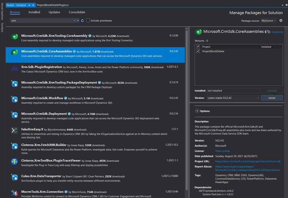Click in the xrm search input field

[x=42, y=20]
